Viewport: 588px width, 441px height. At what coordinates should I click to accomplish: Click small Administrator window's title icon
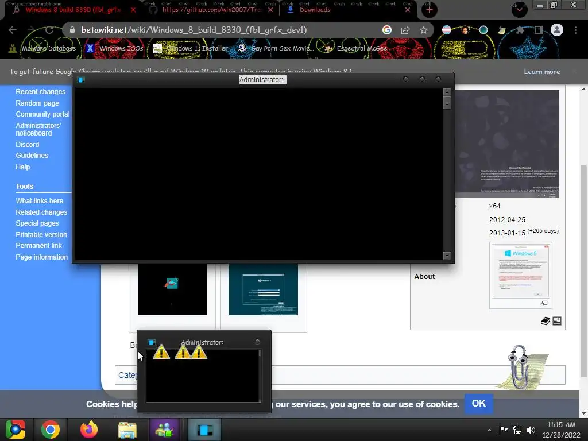click(x=152, y=342)
